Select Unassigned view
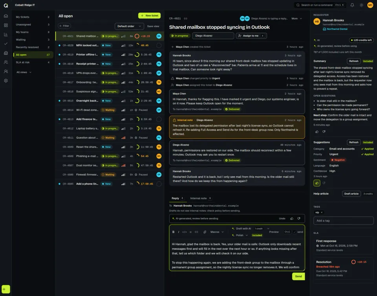 [33, 24]
